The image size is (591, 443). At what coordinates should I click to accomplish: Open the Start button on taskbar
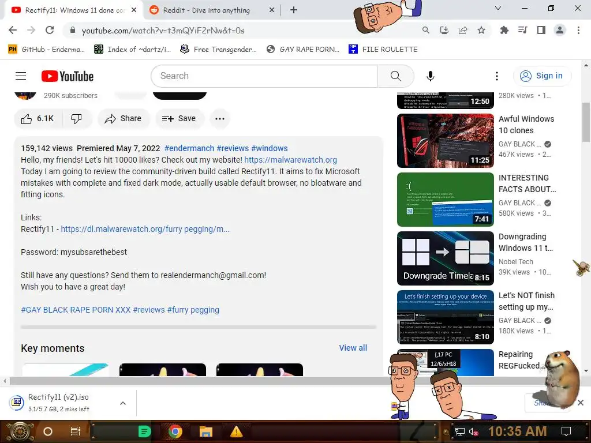tap(19, 431)
